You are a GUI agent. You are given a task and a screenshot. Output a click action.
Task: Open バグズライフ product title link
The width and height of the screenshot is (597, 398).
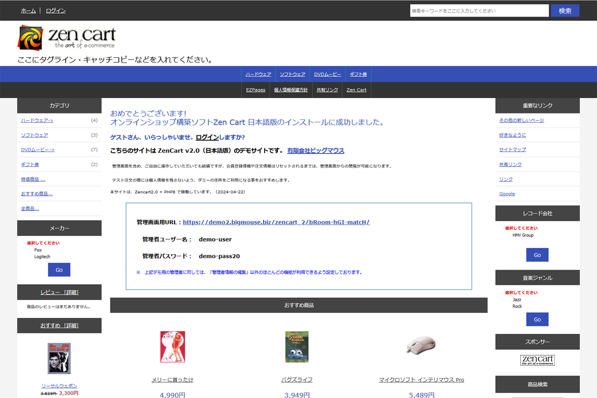(297, 380)
